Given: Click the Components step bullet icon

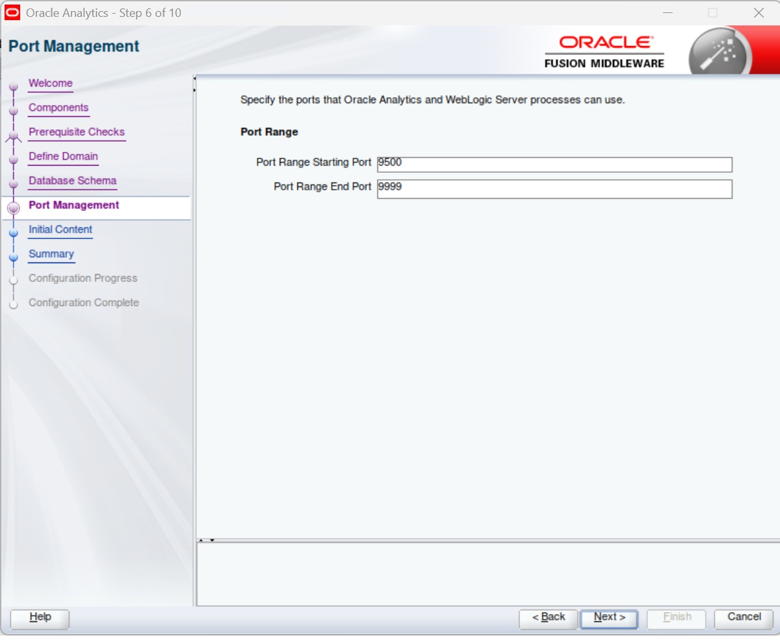Looking at the screenshot, I should pos(14,111).
